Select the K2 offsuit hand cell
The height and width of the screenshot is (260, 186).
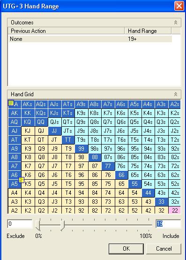click(28, 210)
